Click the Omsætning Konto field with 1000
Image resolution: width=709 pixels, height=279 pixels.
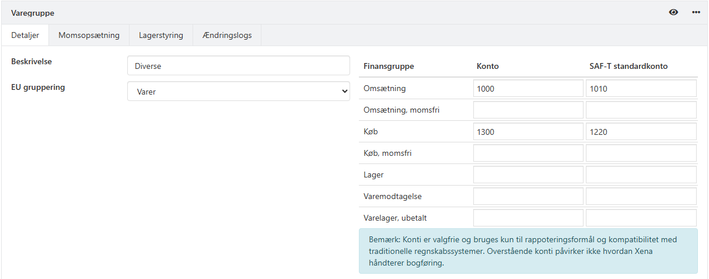point(528,89)
